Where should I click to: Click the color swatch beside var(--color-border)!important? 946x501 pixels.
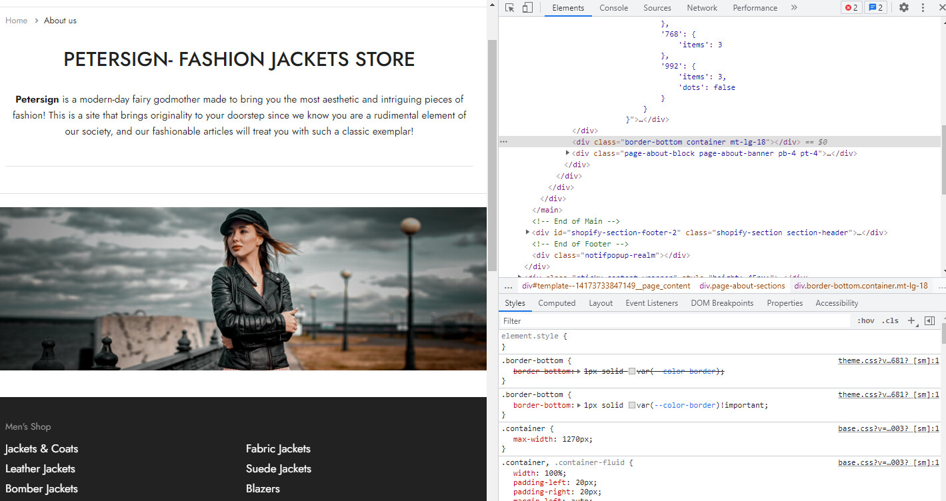pos(632,405)
